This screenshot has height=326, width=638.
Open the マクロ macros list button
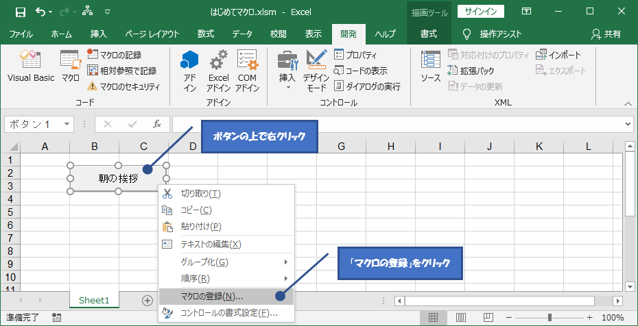(71, 66)
